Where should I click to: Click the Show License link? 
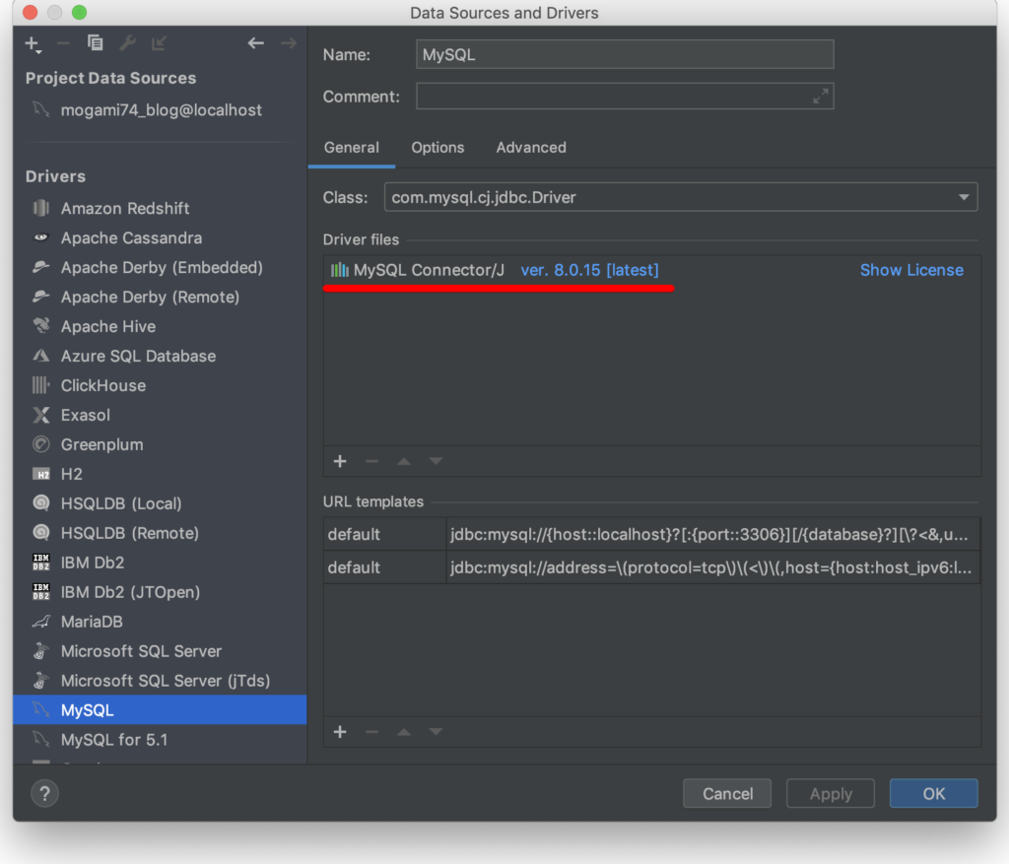click(911, 270)
